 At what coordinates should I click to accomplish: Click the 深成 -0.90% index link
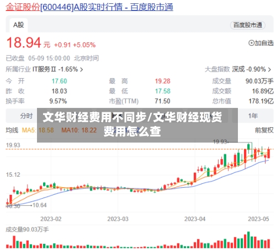coord(252,69)
